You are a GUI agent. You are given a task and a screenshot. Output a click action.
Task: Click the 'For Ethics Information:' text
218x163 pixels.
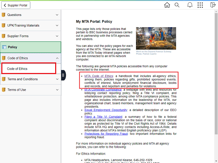(x=91, y=154)
